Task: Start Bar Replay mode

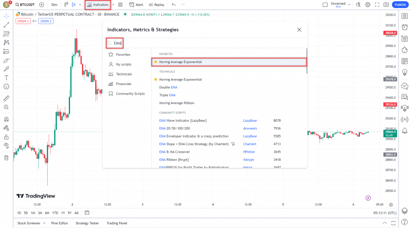Action: (x=157, y=5)
